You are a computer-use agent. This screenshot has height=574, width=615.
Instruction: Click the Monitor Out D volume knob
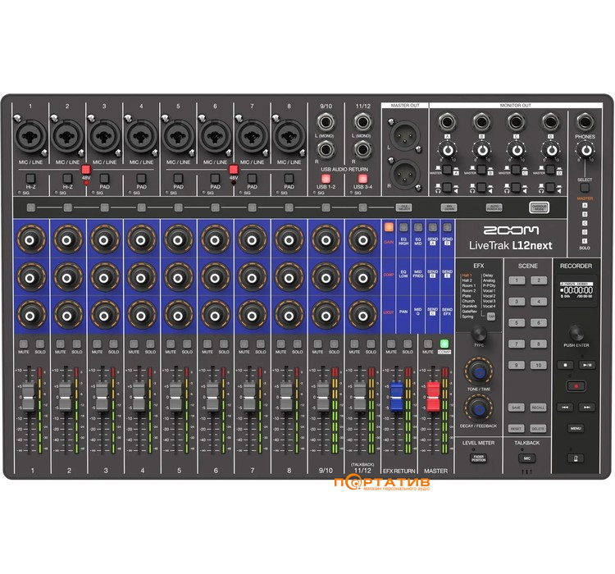pyautogui.click(x=551, y=150)
